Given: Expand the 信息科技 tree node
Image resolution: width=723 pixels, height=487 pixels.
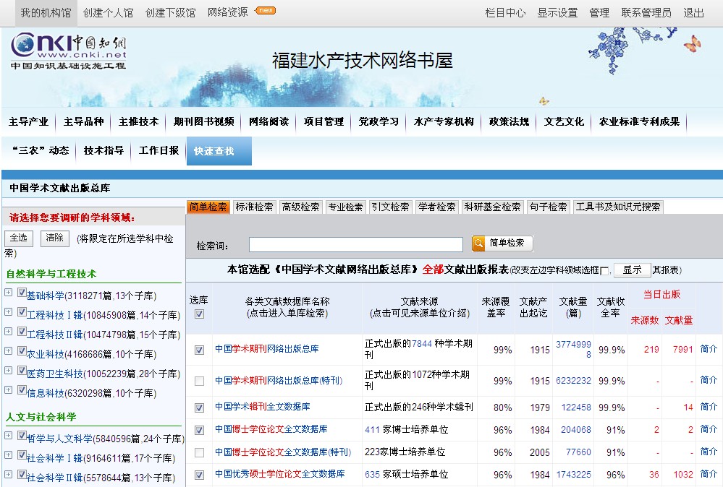Looking at the screenshot, I should pyautogui.click(x=8, y=390).
